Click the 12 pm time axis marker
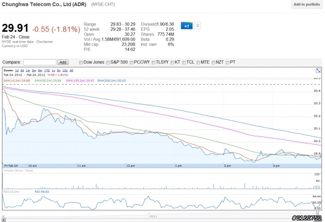The height and width of the screenshot is (222, 325). click(x=131, y=166)
